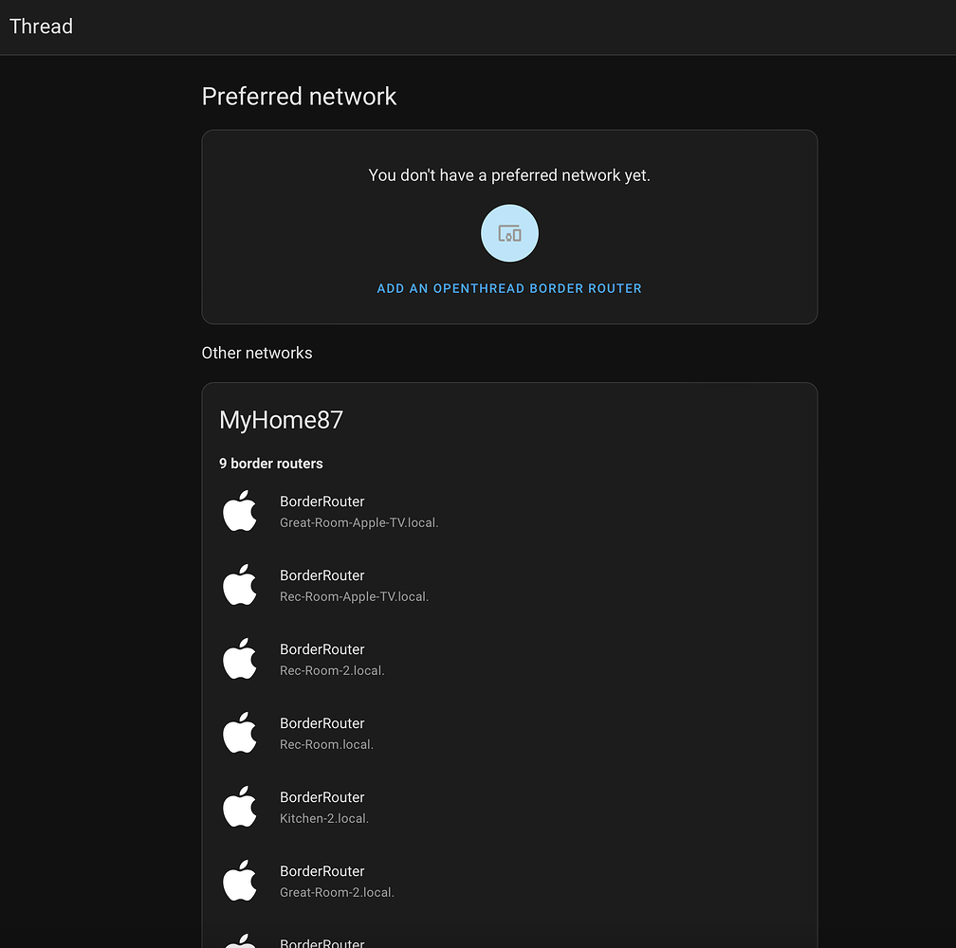This screenshot has height=948, width=956.
Task: Click the Apple icon beside Great-Room-Apple-TV.local
Action: (240, 511)
